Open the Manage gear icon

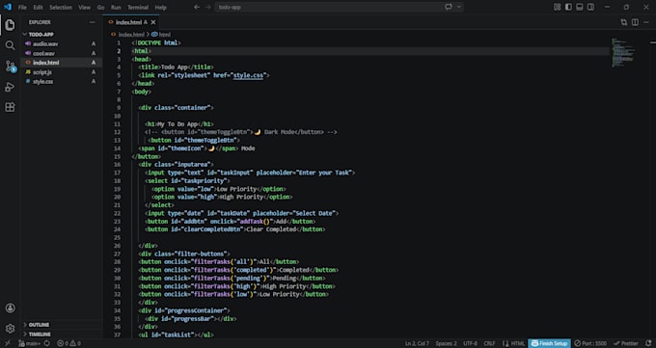[x=10, y=329]
